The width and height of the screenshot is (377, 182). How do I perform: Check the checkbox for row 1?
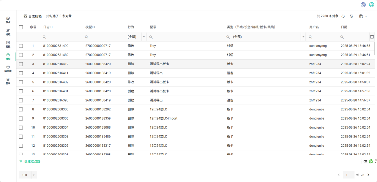[21, 46]
